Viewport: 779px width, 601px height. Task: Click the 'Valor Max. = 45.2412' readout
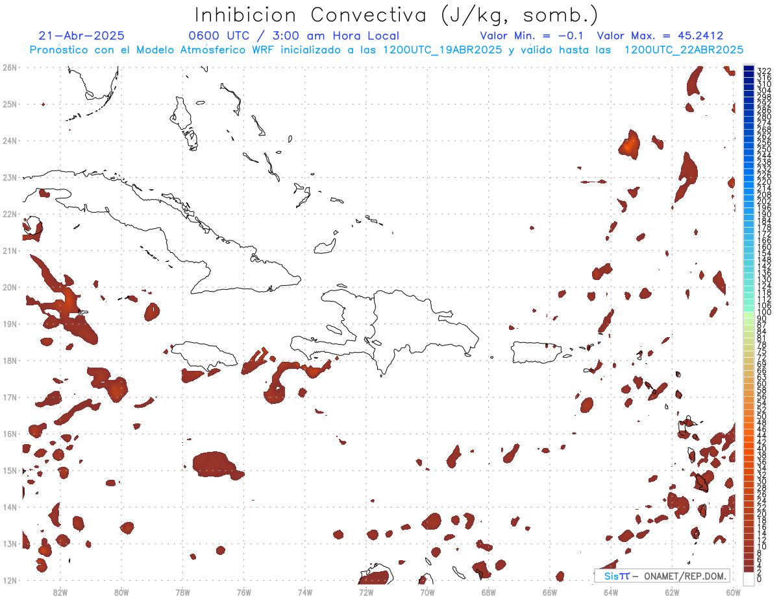click(660, 36)
